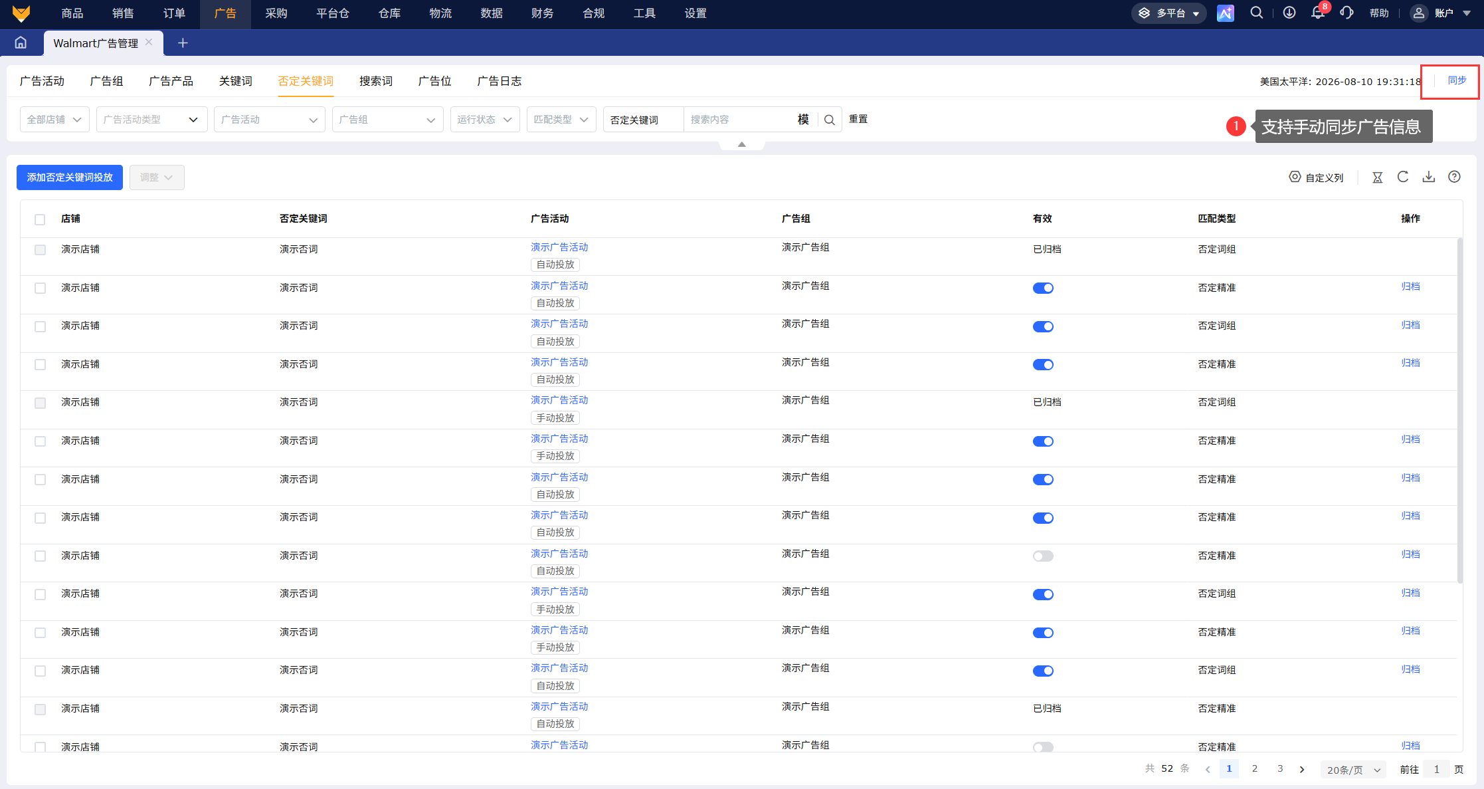Open the 广告组 filter dropdown

[387, 120]
